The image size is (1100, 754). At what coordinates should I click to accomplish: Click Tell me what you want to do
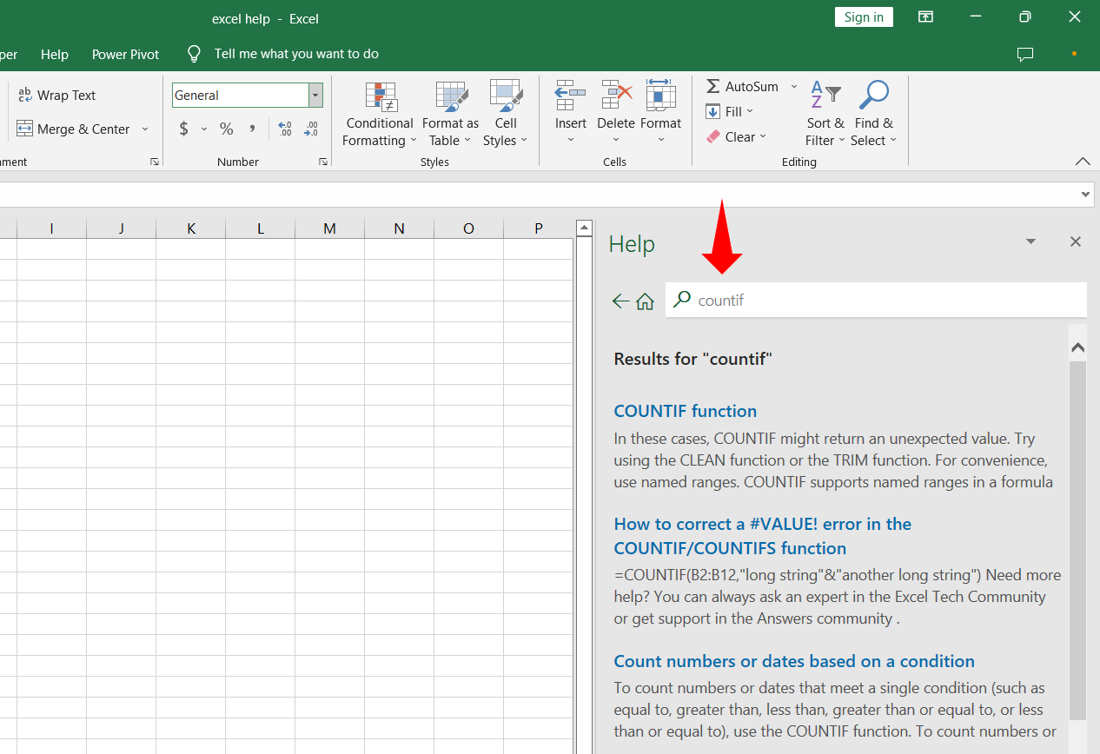click(296, 54)
